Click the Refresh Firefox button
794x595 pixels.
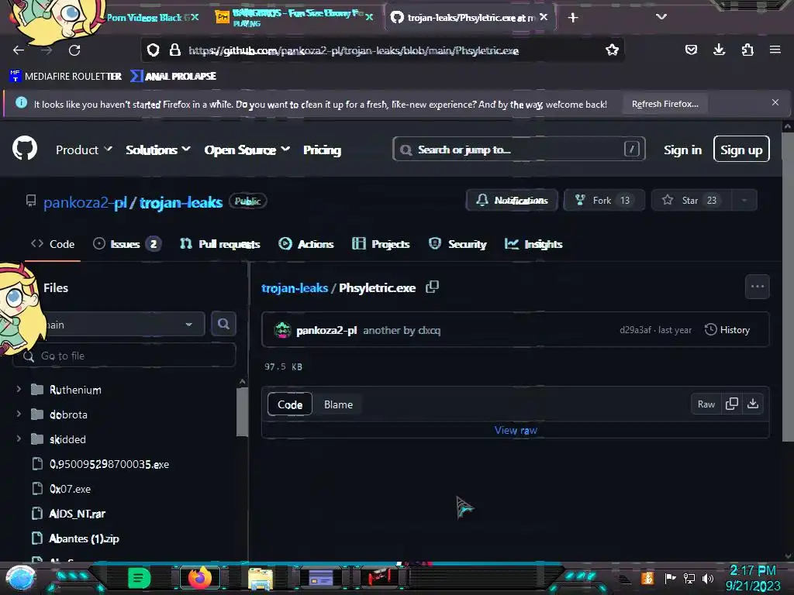click(665, 104)
